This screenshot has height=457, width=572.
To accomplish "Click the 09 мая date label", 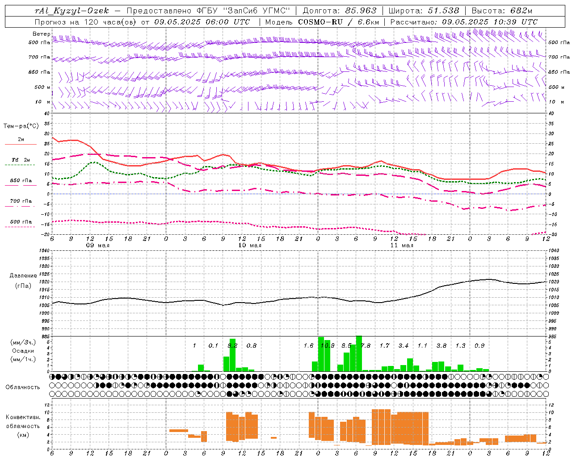I will point(97,245).
